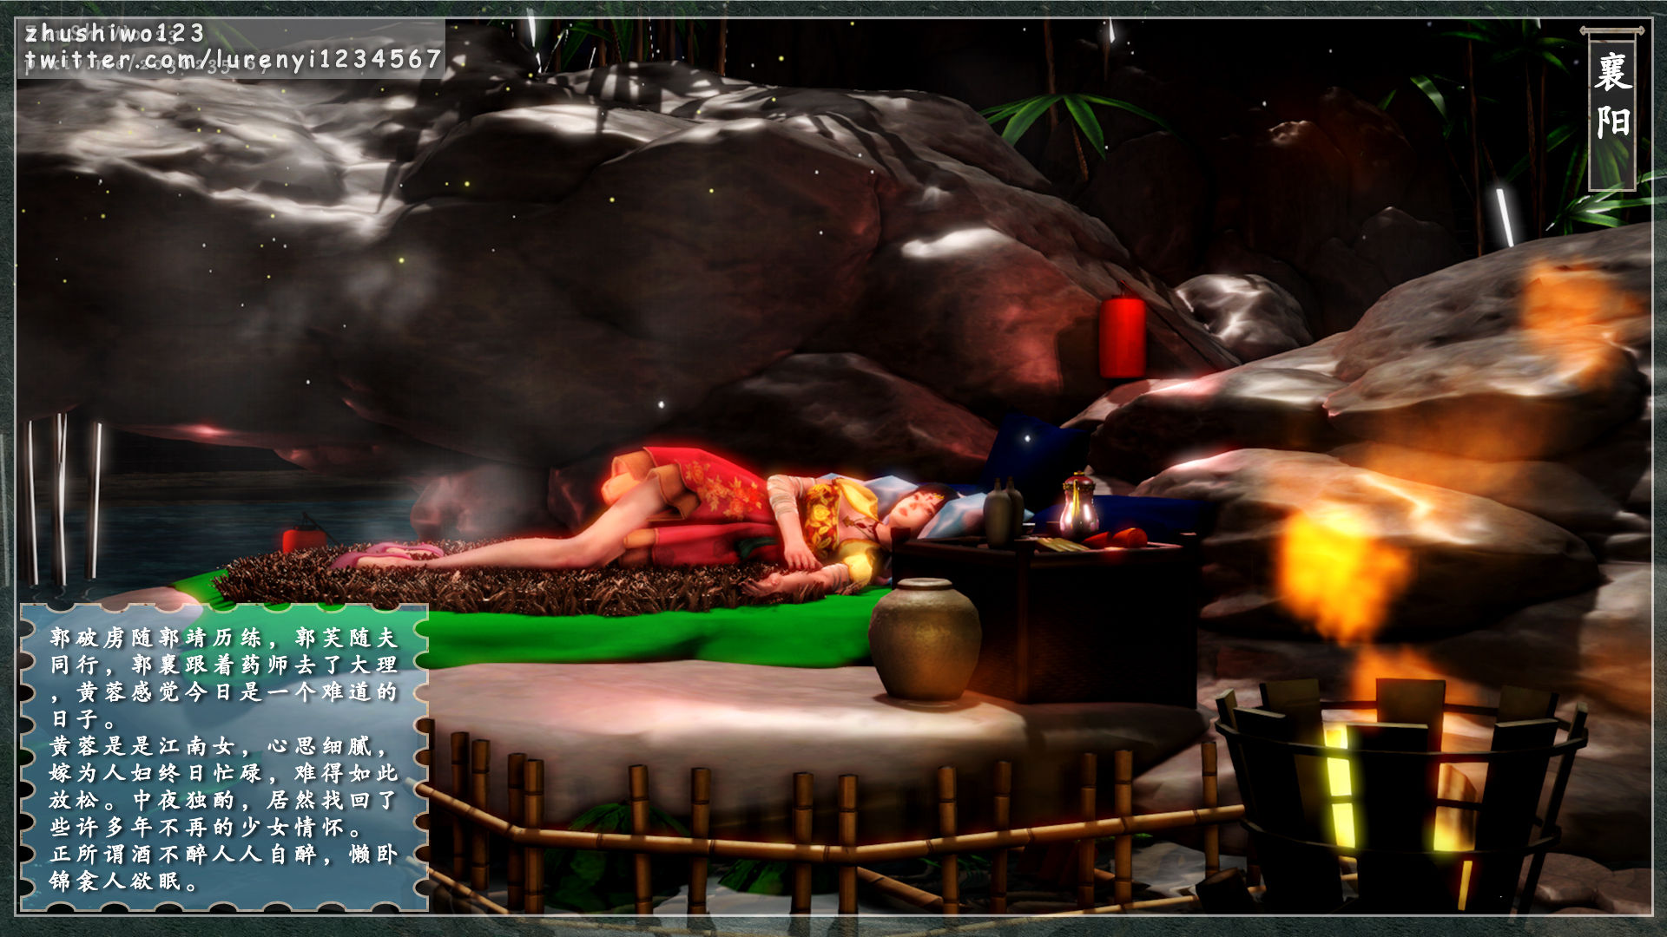This screenshot has width=1667, height=937.
Task: Click the silver teapot on the table
Action: (x=1078, y=508)
